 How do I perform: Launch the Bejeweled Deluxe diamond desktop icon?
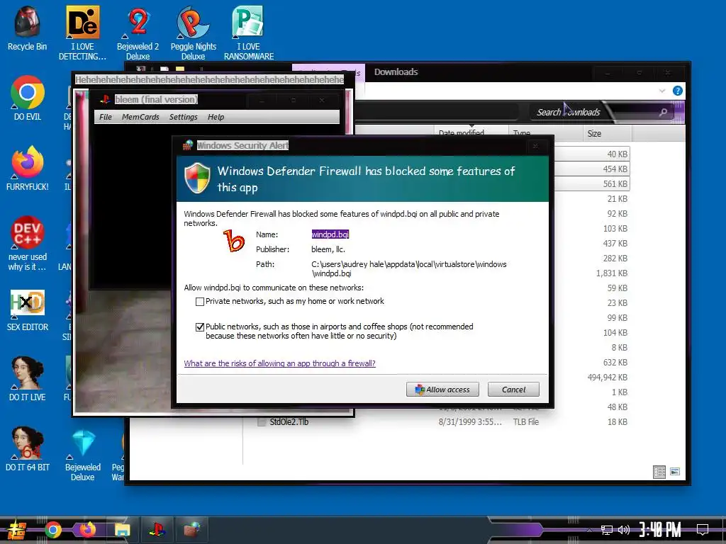pyautogui.click(x=83, y=455)
